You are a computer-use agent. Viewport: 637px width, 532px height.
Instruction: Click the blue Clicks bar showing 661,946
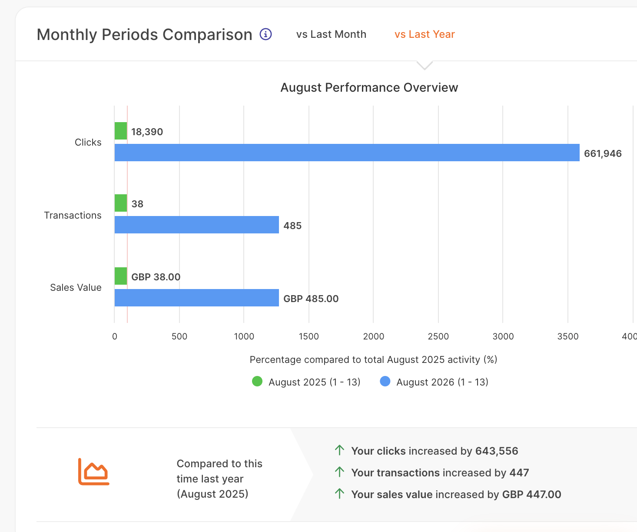(347, 153)
